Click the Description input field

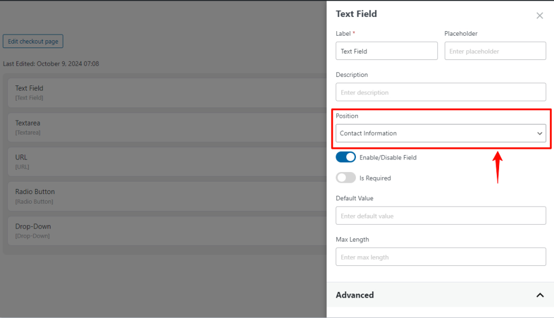click(x=441, y=92)
